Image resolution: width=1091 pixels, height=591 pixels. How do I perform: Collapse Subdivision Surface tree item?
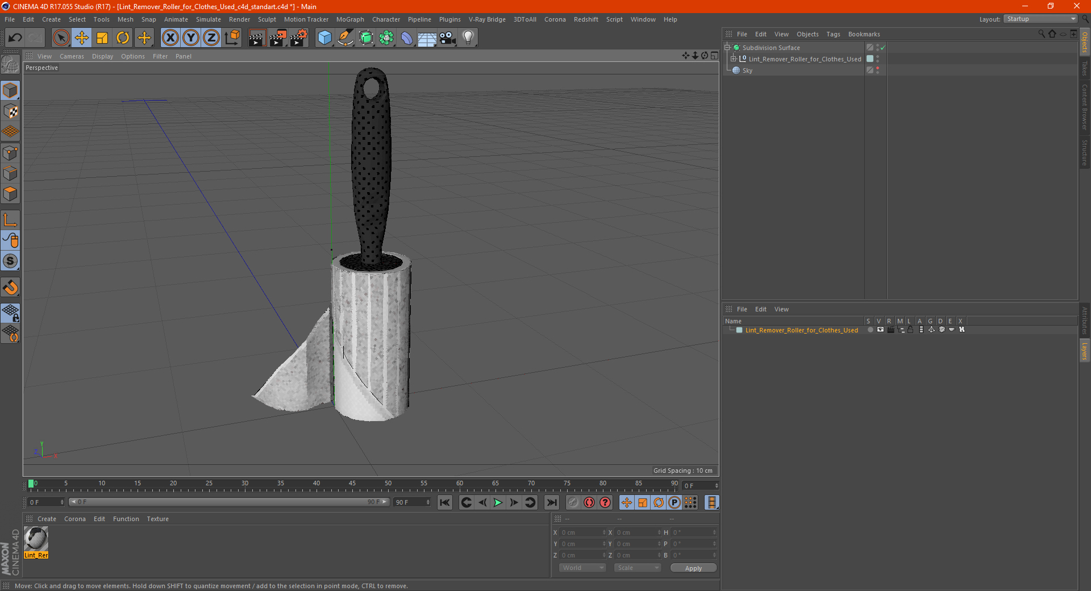click(727, 48)
